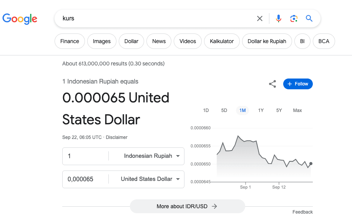This screenshot has height=224, width=352.
Task: Open More about IDR/USD
Action: coord(187,206)
